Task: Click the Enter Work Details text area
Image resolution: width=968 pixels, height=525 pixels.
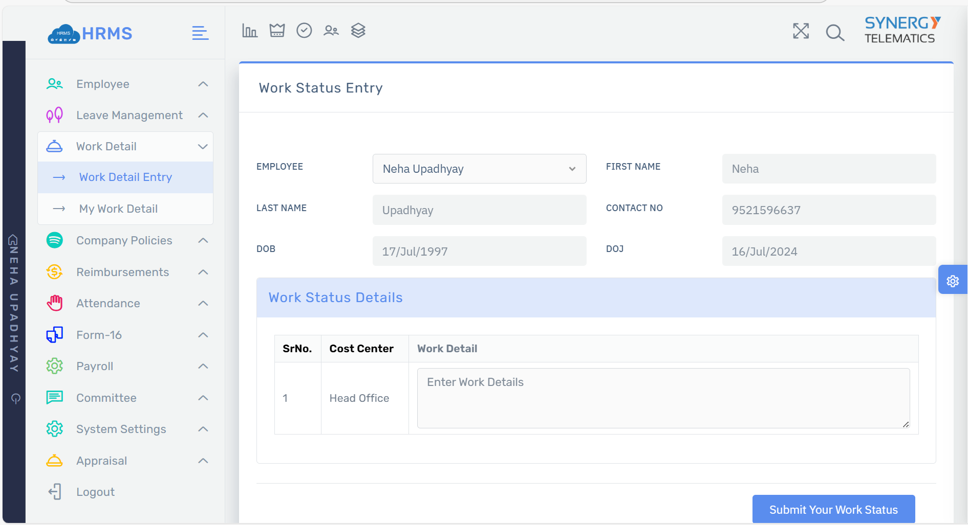Action: click(x=663, y=398)
